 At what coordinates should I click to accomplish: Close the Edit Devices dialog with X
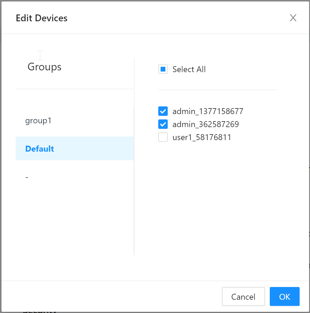pyautogui.click(x=293, y=18)
